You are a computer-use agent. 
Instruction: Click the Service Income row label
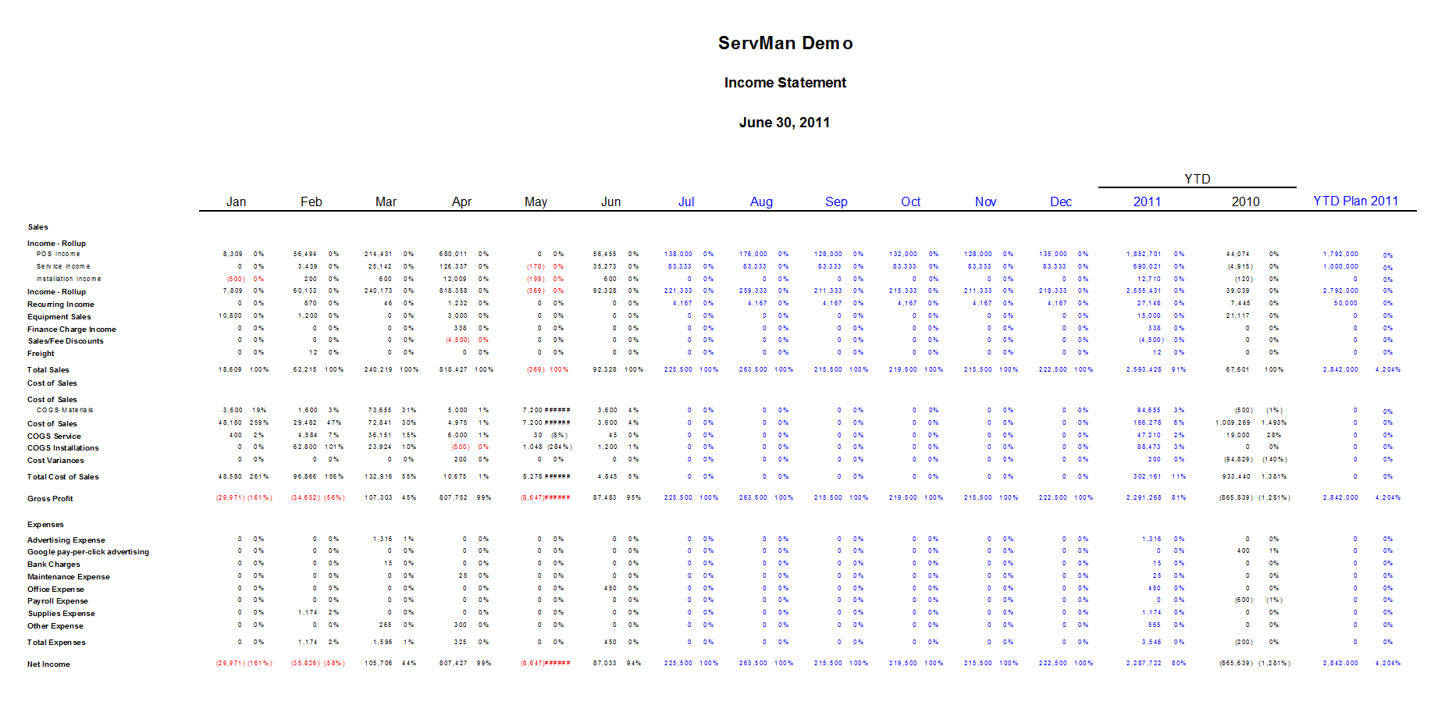(x=63, y=266)
